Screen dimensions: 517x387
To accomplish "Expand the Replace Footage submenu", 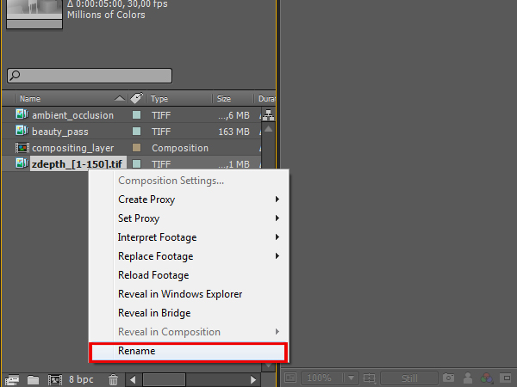I will 155,256.
